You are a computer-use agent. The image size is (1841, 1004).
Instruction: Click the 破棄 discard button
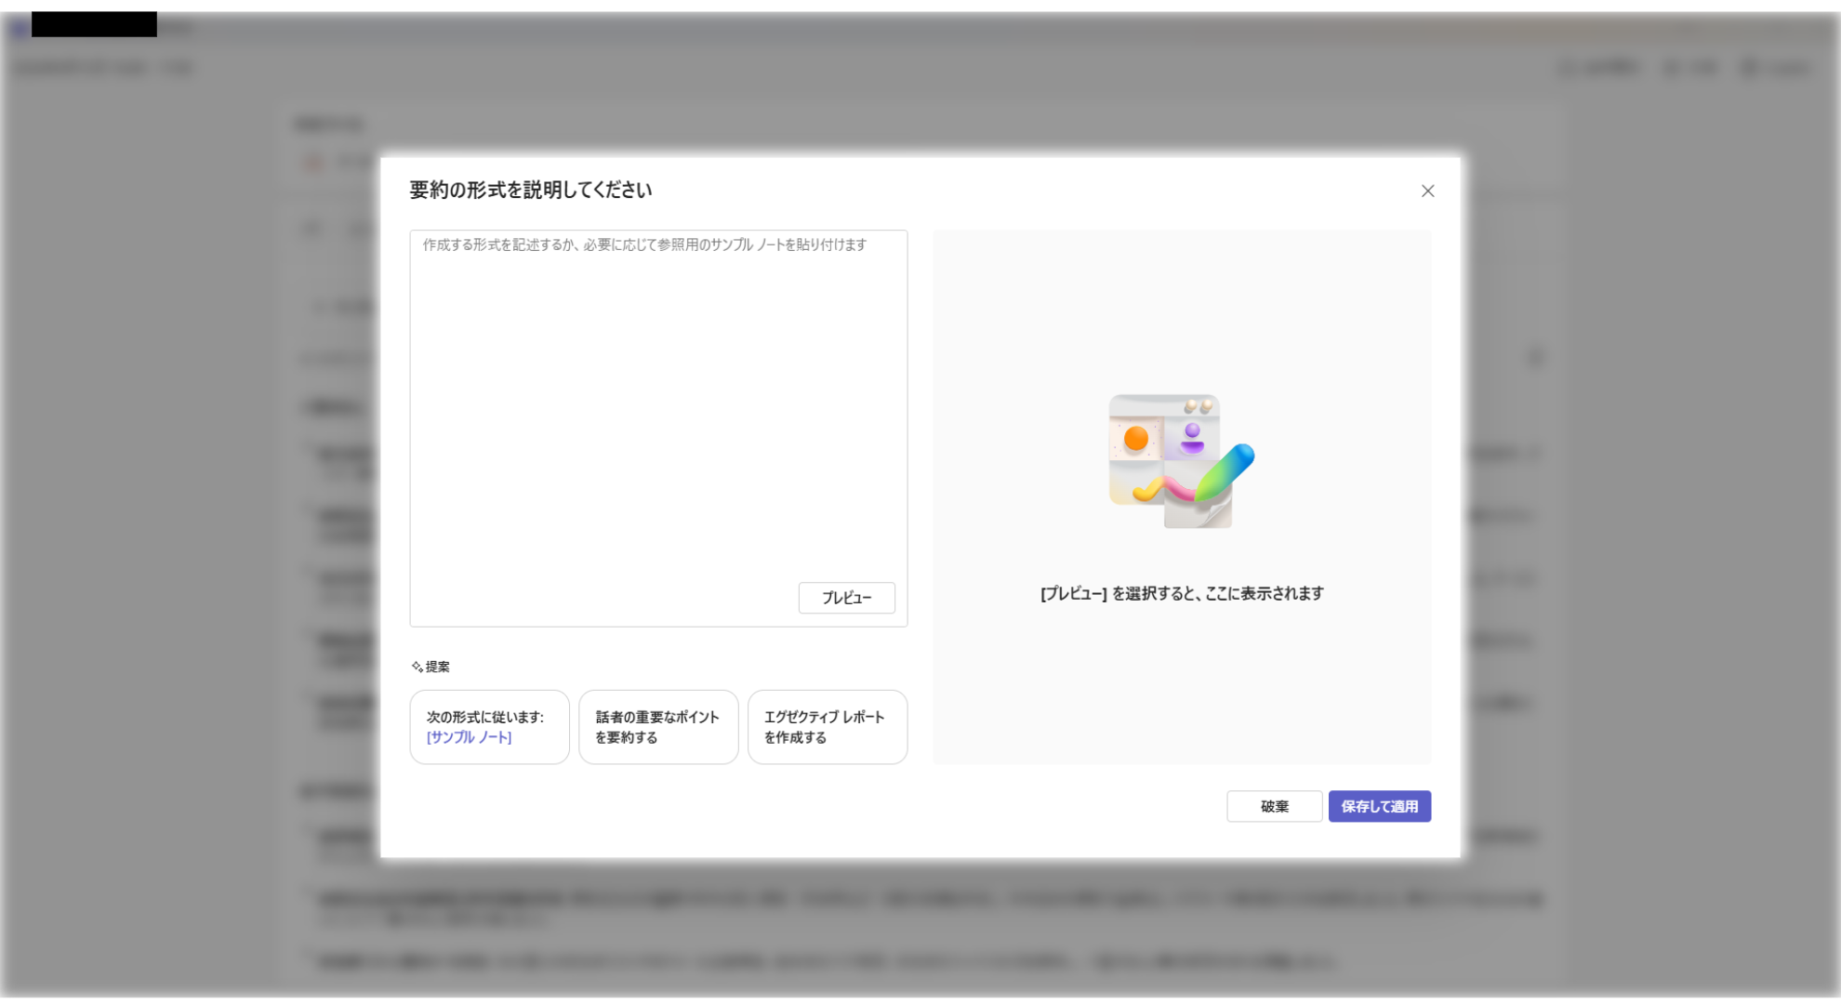click(1274, 806)
